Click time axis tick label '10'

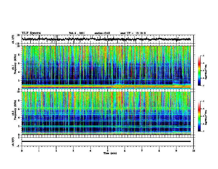[194, 151]
